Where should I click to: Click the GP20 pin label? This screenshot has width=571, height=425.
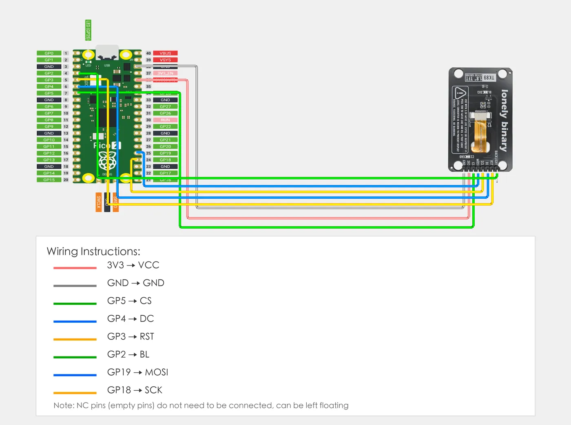pyautogui.click(x=165, y=146)
